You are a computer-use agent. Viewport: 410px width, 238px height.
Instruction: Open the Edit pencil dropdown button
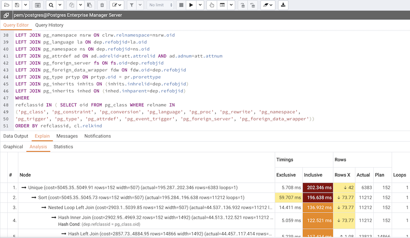tap(117, 5)
